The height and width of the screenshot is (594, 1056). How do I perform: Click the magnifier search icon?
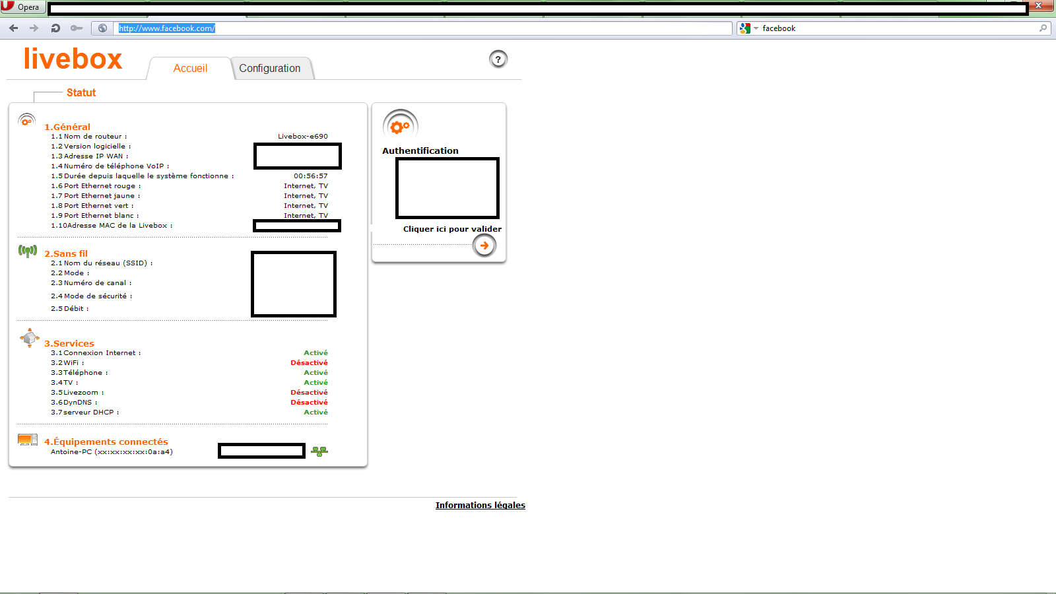(x=1043, y=28)
